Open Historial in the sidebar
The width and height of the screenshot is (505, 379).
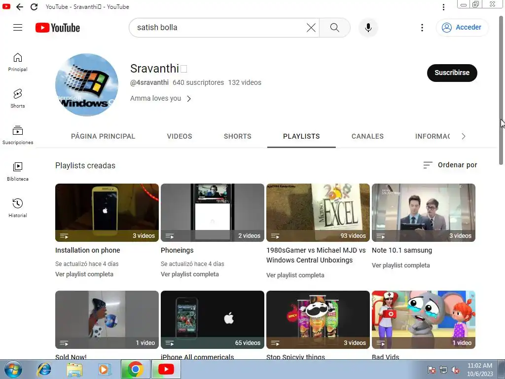coord(18,208)
